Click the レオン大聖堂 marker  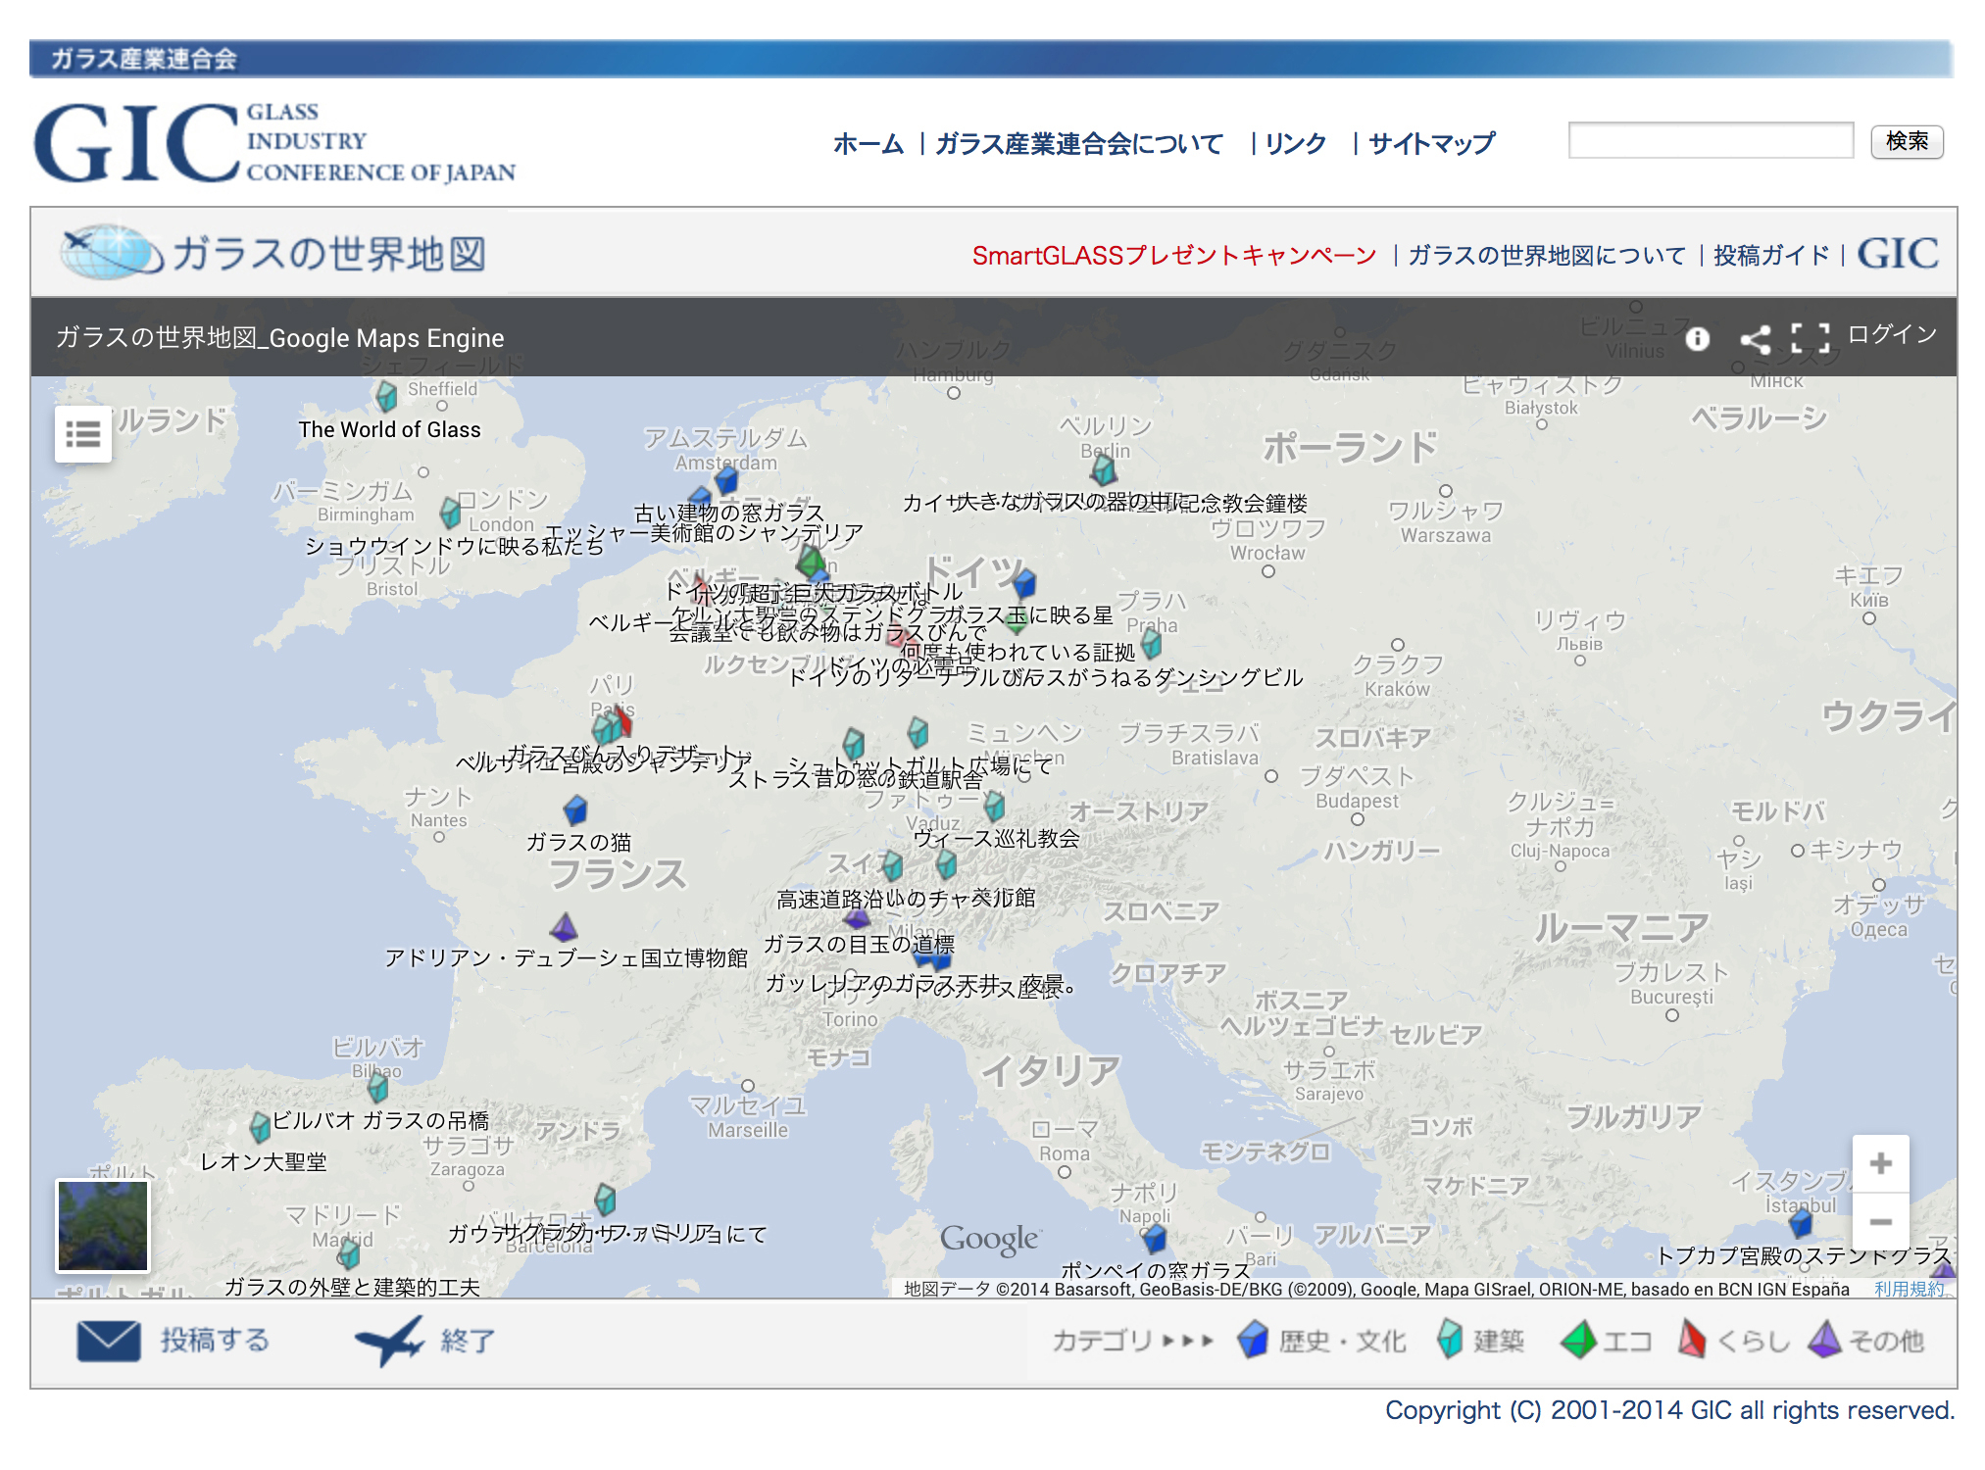pyautogui.click(x=260, y=1128)
